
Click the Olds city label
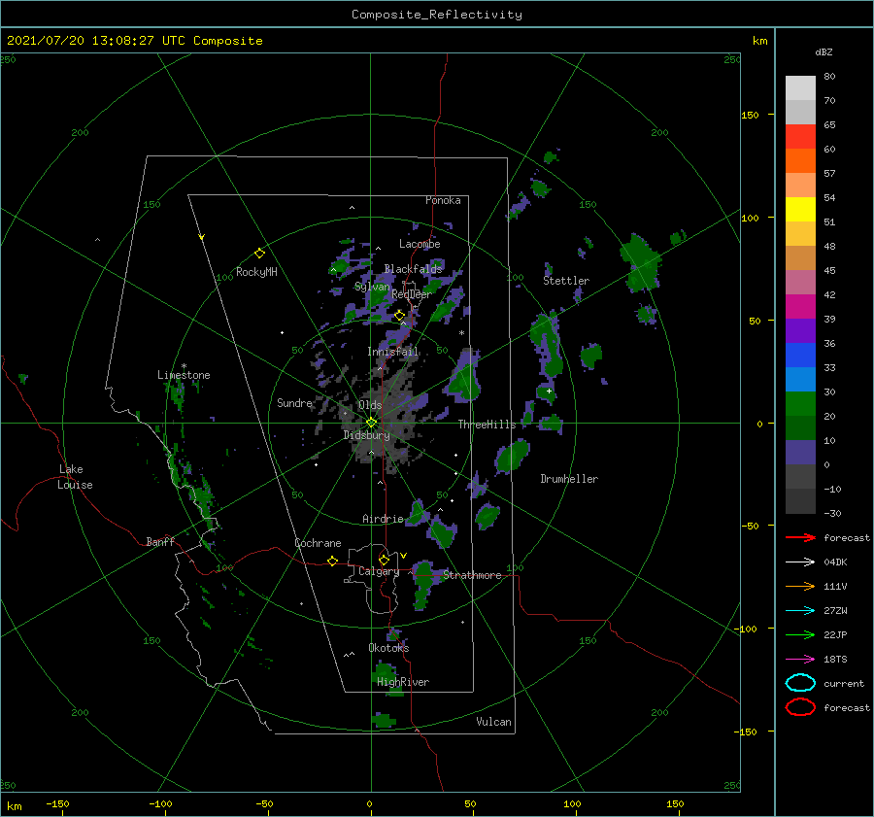point(370,405)
